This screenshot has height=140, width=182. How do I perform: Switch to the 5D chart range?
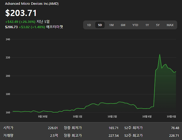click(x=100, y=25)
